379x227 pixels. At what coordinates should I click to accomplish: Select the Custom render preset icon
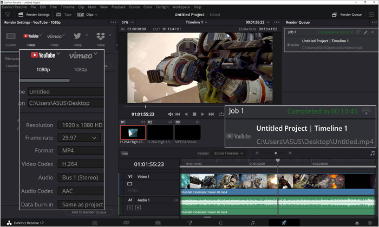click(11, 36)
